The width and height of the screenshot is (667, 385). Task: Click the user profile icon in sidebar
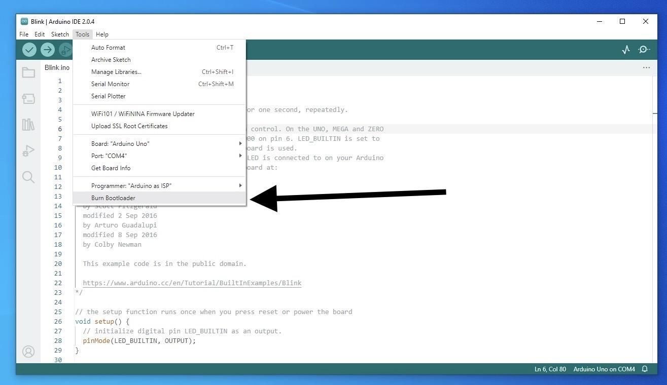pyautogui.click(x=28, y=352)
